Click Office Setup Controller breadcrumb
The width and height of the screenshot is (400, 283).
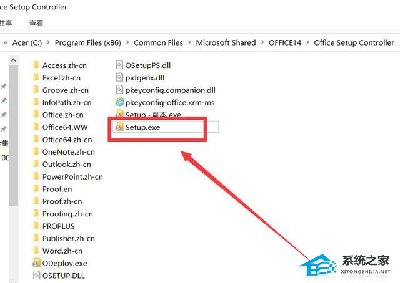(354, 42)
